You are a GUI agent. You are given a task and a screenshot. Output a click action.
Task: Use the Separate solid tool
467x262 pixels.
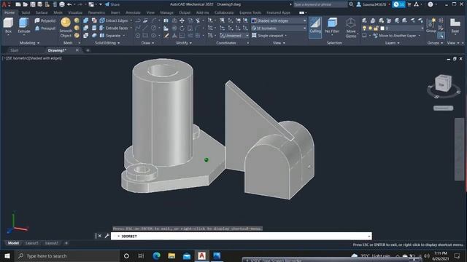coord(110,36)
